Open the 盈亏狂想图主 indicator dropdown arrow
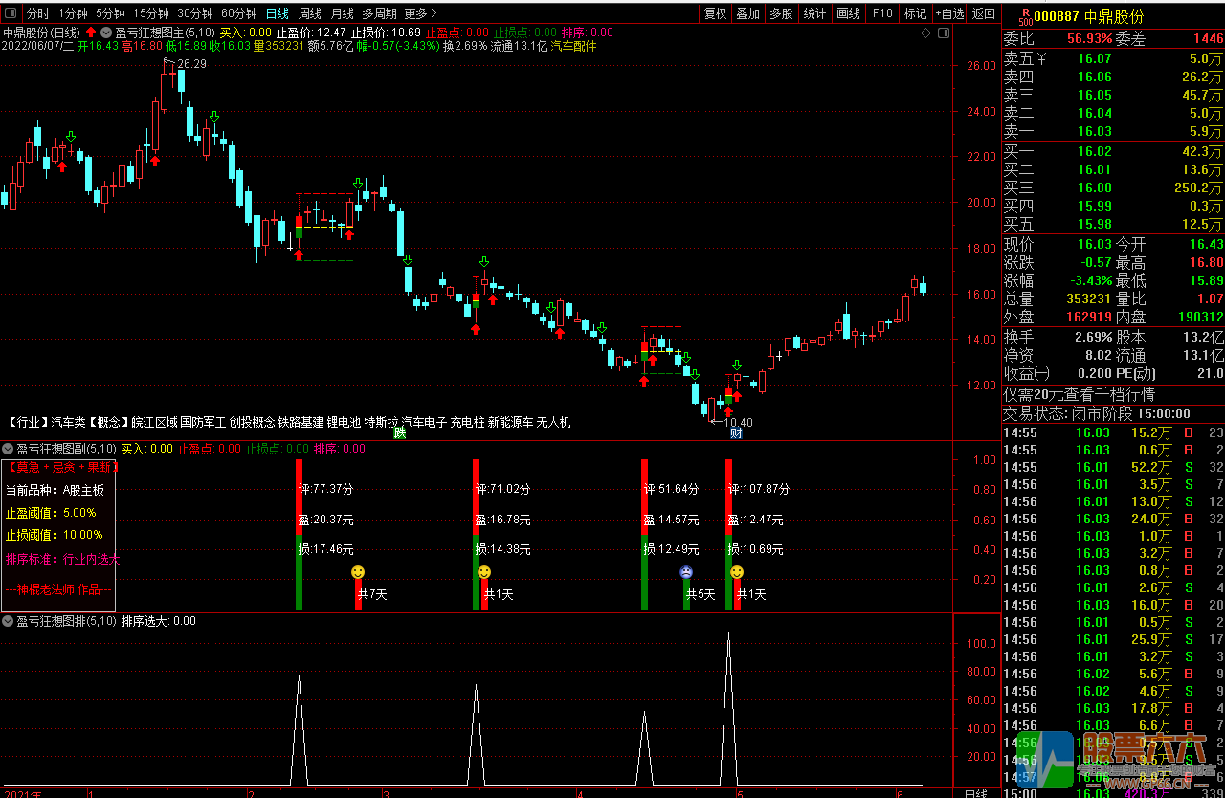 [106, 32]
